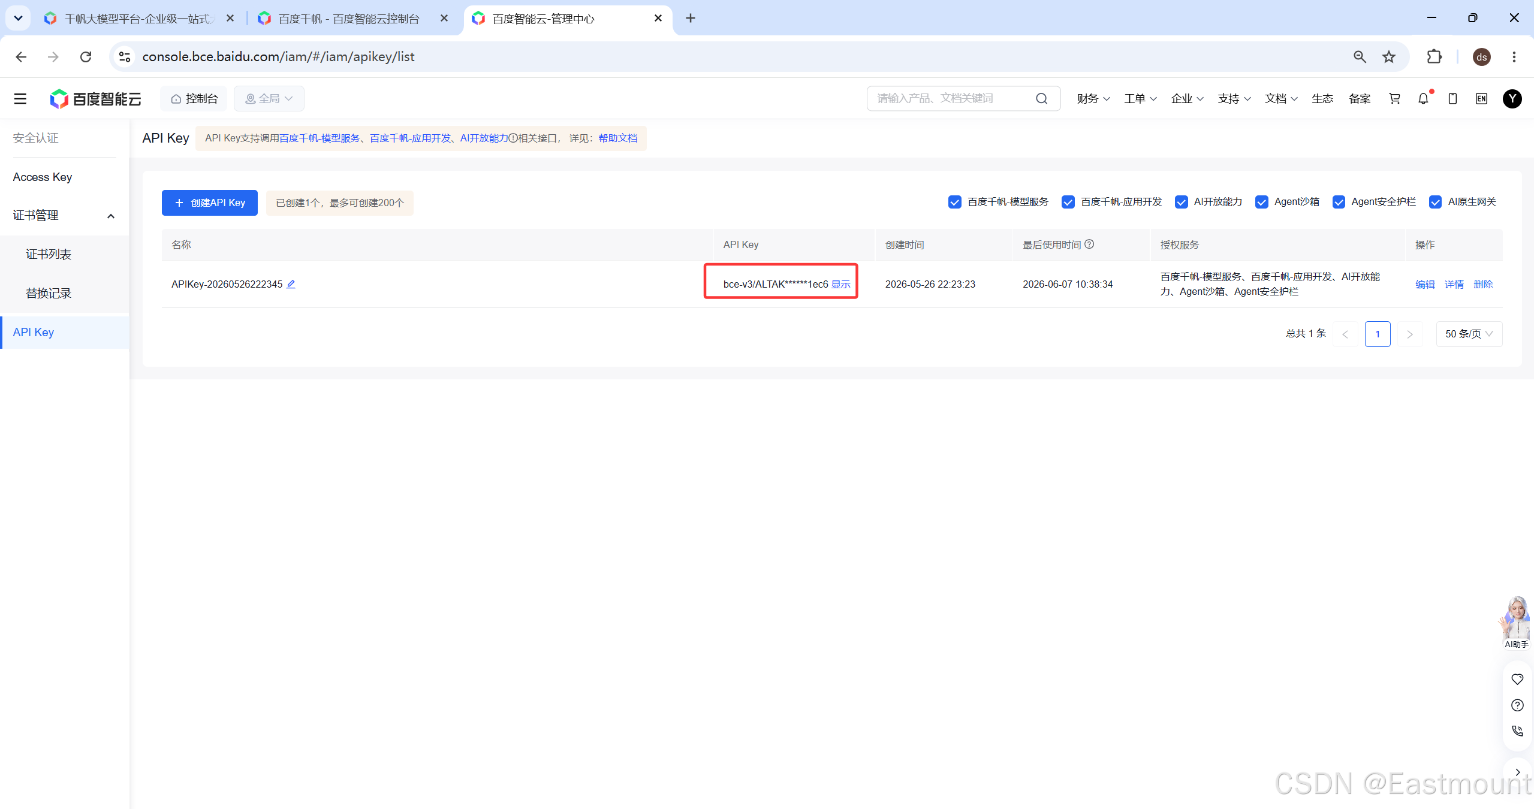Bookmark this page with the star icon
Screen dimensions: 1534x809
(x=1389, y=57)
